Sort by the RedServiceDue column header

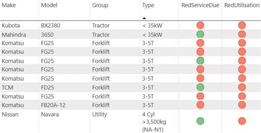coord(200,5)
